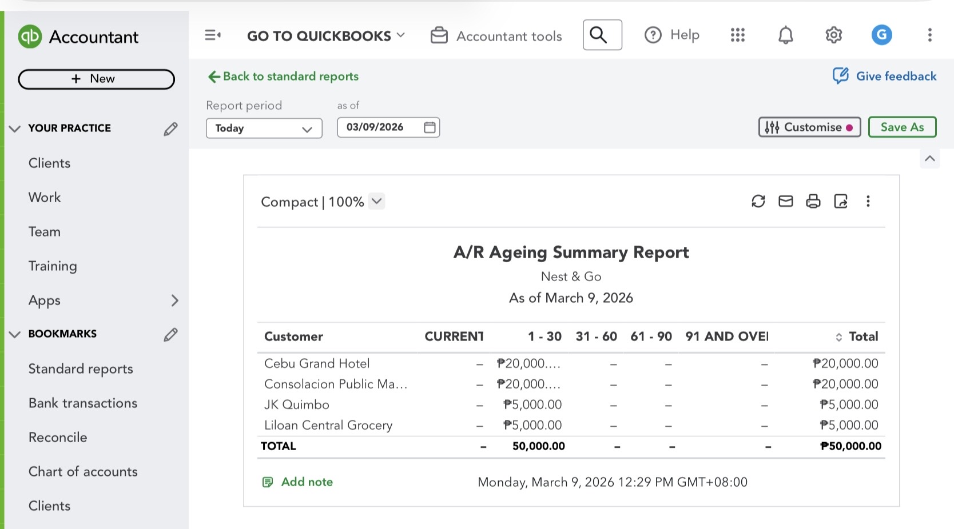Click Back to standard reports link

(284, 77)
